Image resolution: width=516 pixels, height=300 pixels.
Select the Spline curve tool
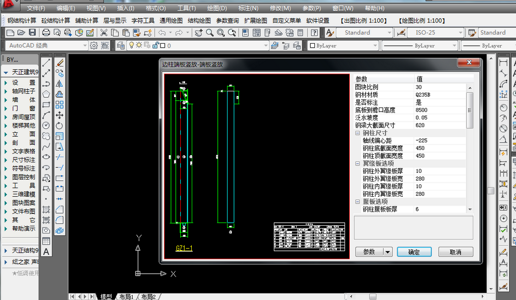point(46,146)
